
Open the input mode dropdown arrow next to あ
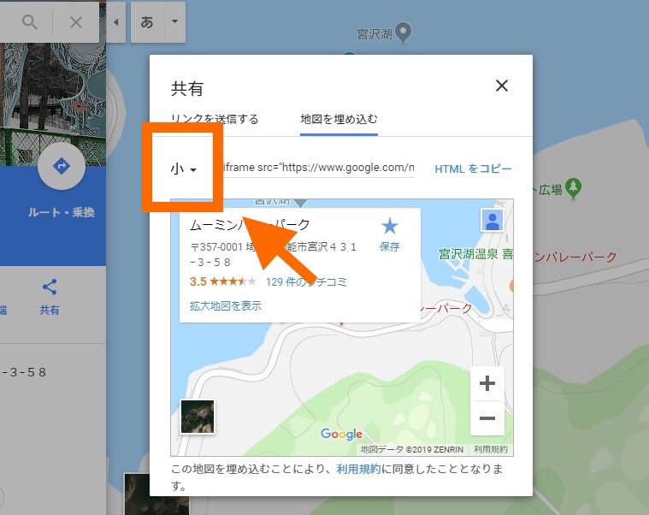pyautogui.click(x=175, y=22)
